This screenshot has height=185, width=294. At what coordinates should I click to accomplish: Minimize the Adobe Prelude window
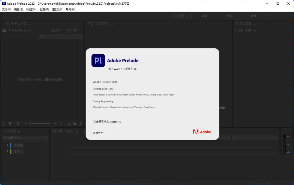267,4
